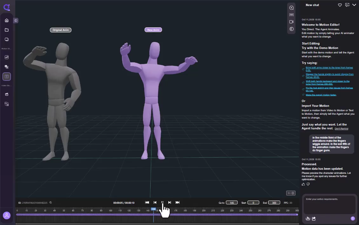Click 'Shift both hands backward' suggestion link

328,83
